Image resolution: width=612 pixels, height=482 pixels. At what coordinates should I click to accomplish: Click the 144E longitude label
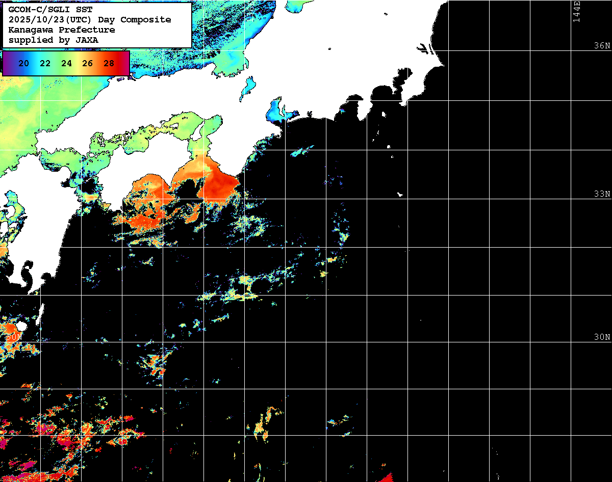(576, 11)
